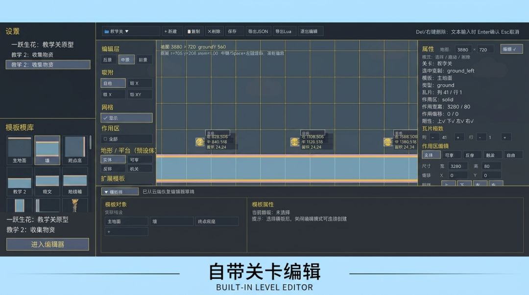Viewport: 529px width, 295px height.
Task: Click the offset X input field
Action: [x=458, y=175]
